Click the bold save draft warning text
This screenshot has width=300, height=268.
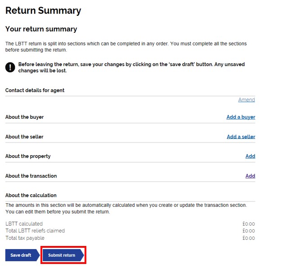coord(131,67)
